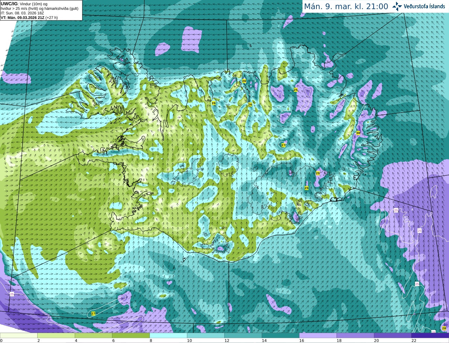The image size is (449, 343).
Task: Click the color scale label 8
Action: click(x=150, y=341)
